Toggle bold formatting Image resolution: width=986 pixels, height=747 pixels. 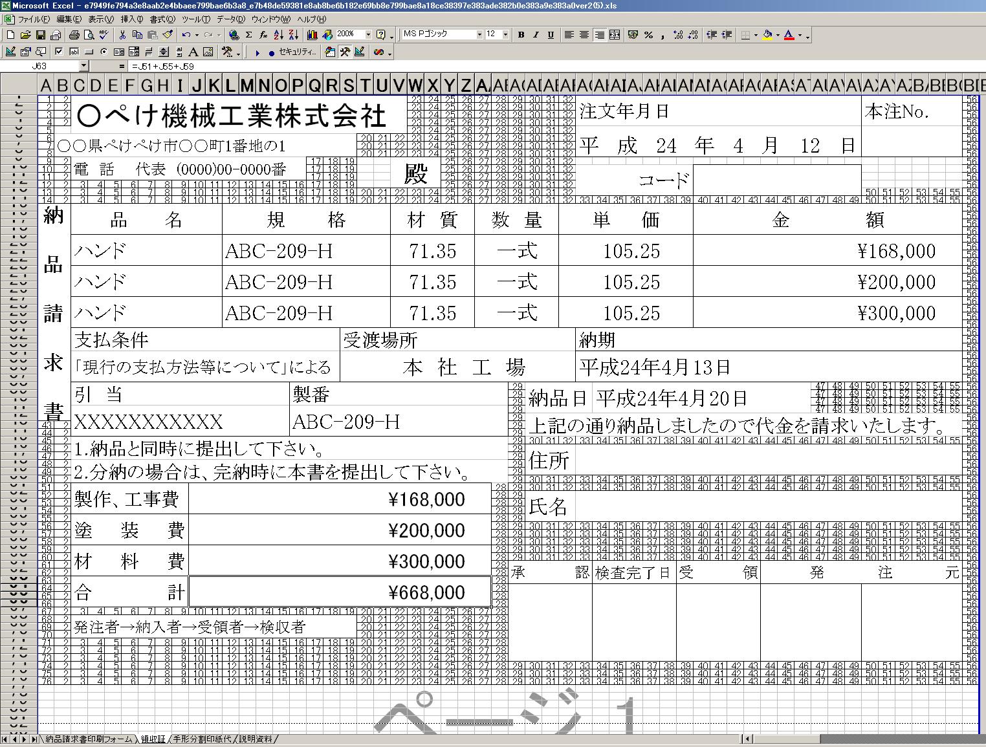(521, 35)
